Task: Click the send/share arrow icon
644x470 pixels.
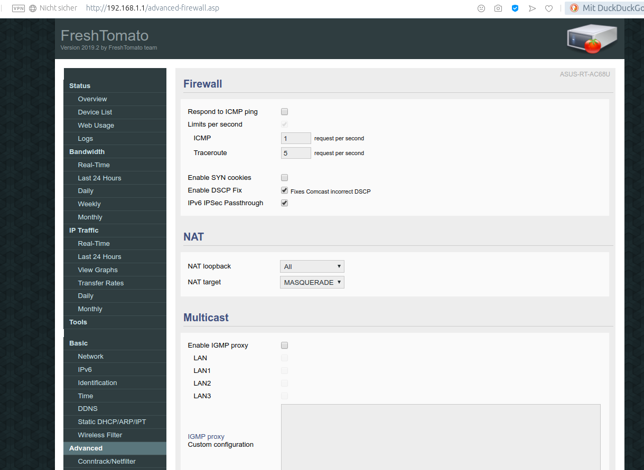Action: point(532,8)
